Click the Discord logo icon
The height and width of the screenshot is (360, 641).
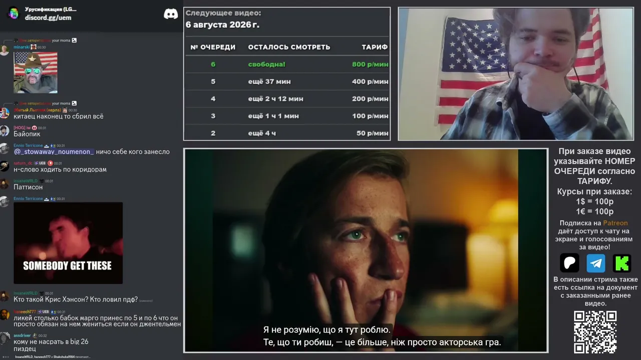(x=171, y=13)
